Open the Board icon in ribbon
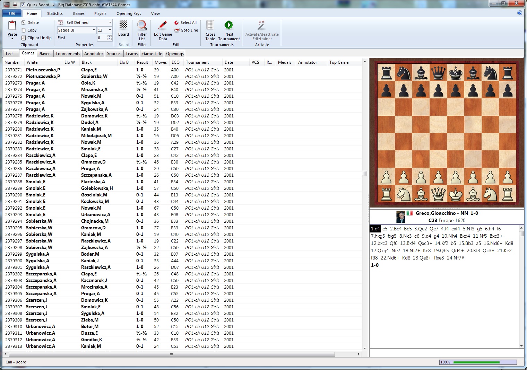527x370 pixels. point(123,25)
